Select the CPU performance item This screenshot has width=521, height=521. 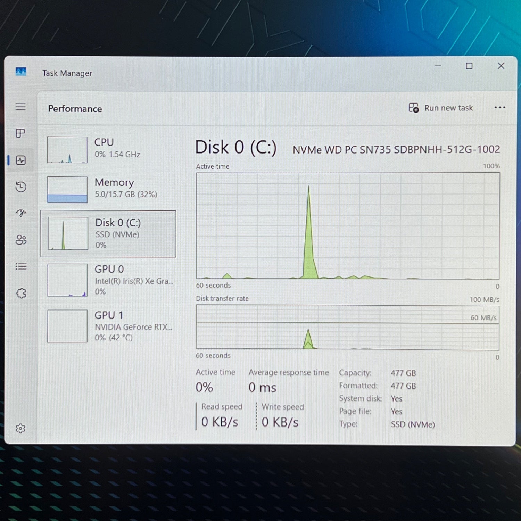(108, 149)
